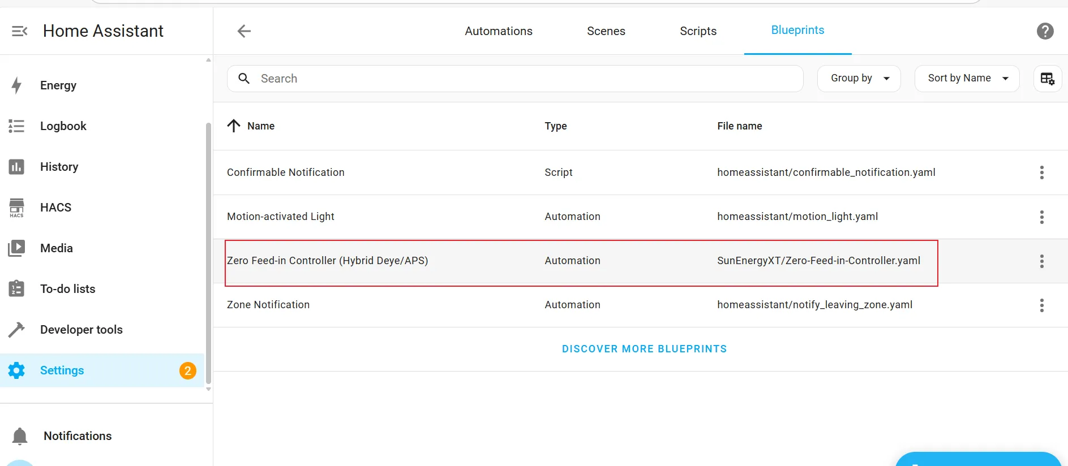The width and height of the screenshot is (1068, 466).
Task: Click Discover More Blueprints link
Action: click(x=644, y=349)
